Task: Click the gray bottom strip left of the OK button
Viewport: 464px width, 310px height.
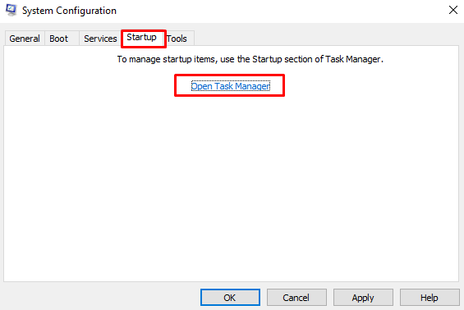Action: pos(101,298)
